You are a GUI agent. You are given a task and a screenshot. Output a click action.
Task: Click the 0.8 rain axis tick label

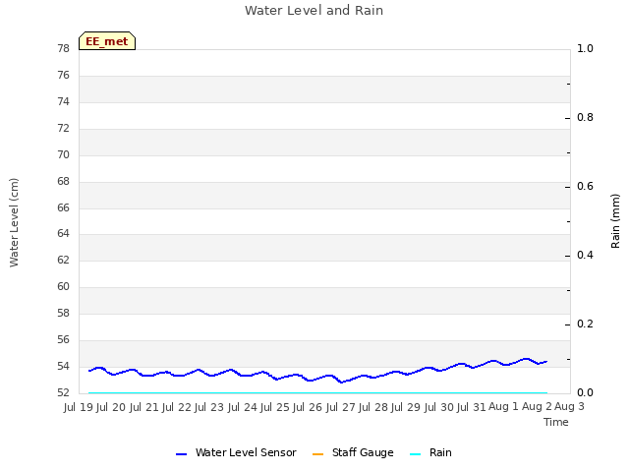tap(585, 117)
